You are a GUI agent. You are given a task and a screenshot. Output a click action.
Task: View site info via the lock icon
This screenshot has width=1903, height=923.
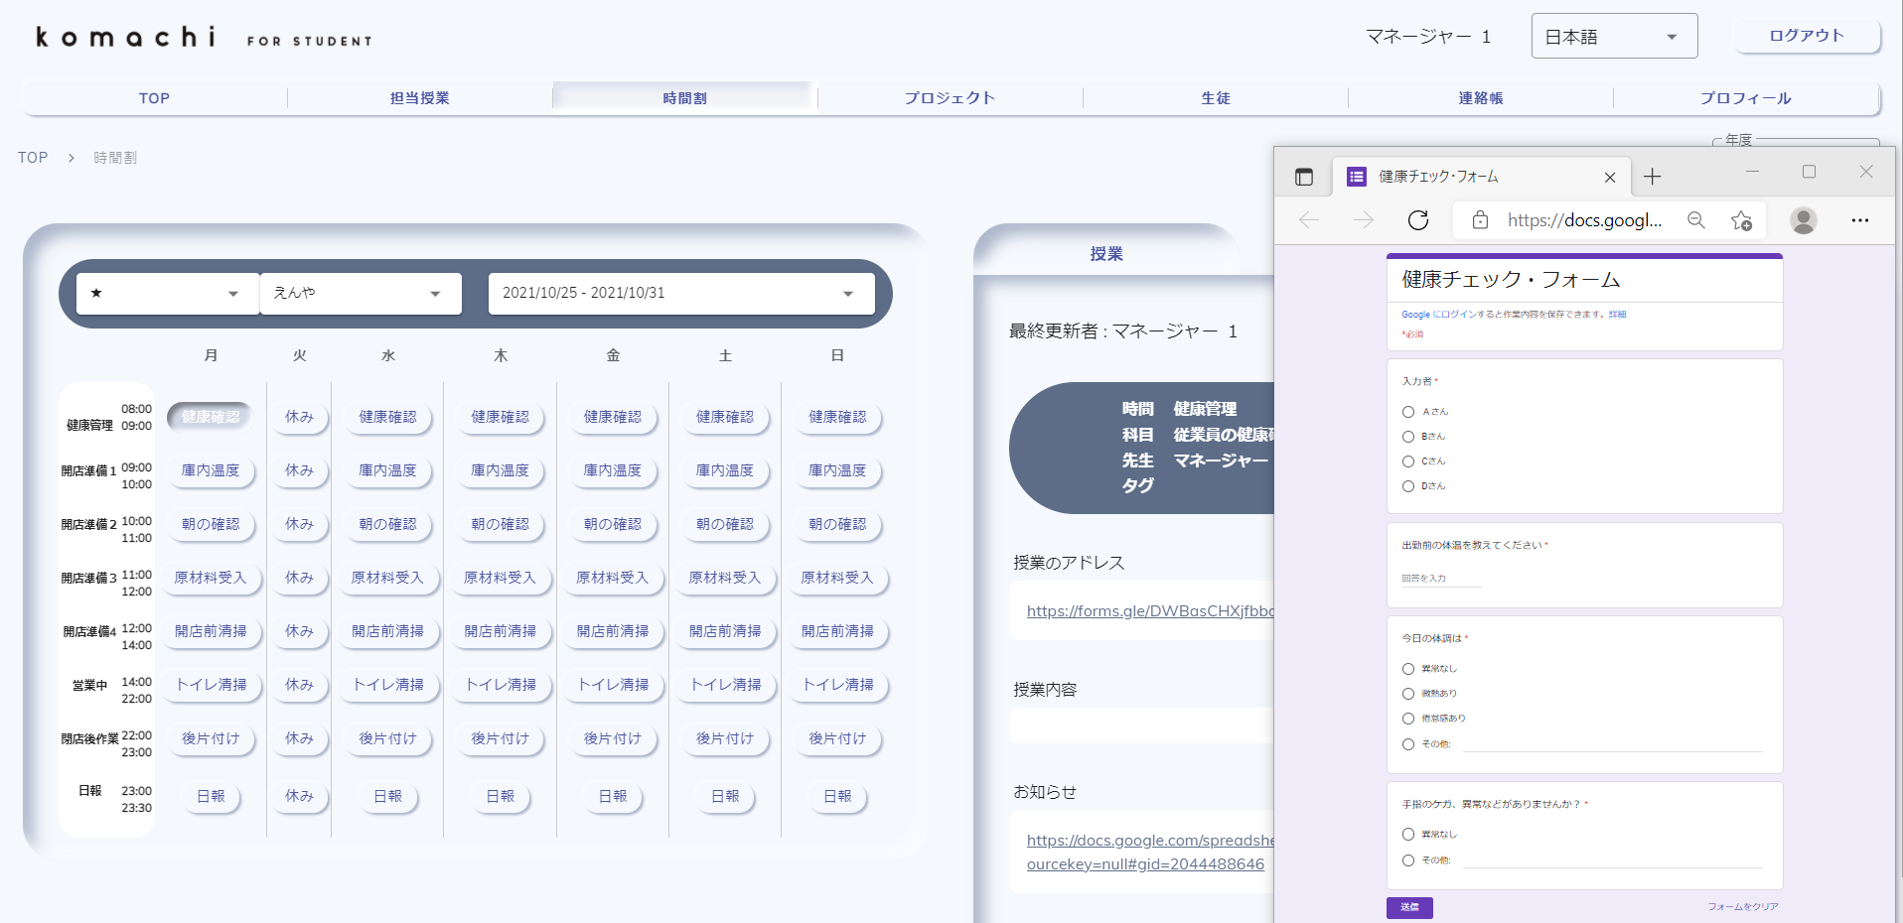pyautogui.click(x=1480, y=220)
